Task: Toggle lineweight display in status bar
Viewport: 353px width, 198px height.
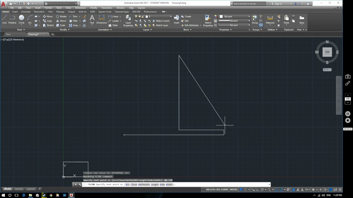Action: [288, 189]
